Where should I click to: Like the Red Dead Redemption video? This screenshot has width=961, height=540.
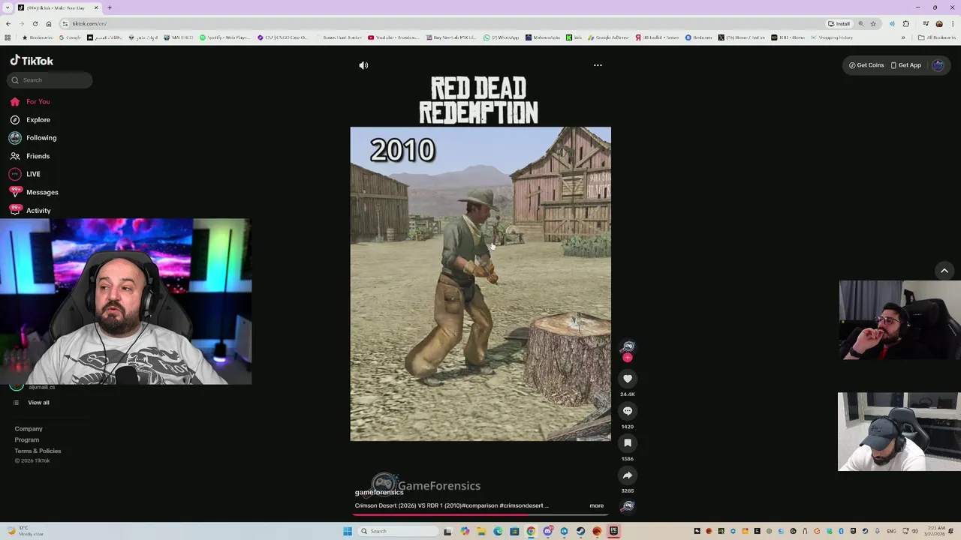(628, 379)
